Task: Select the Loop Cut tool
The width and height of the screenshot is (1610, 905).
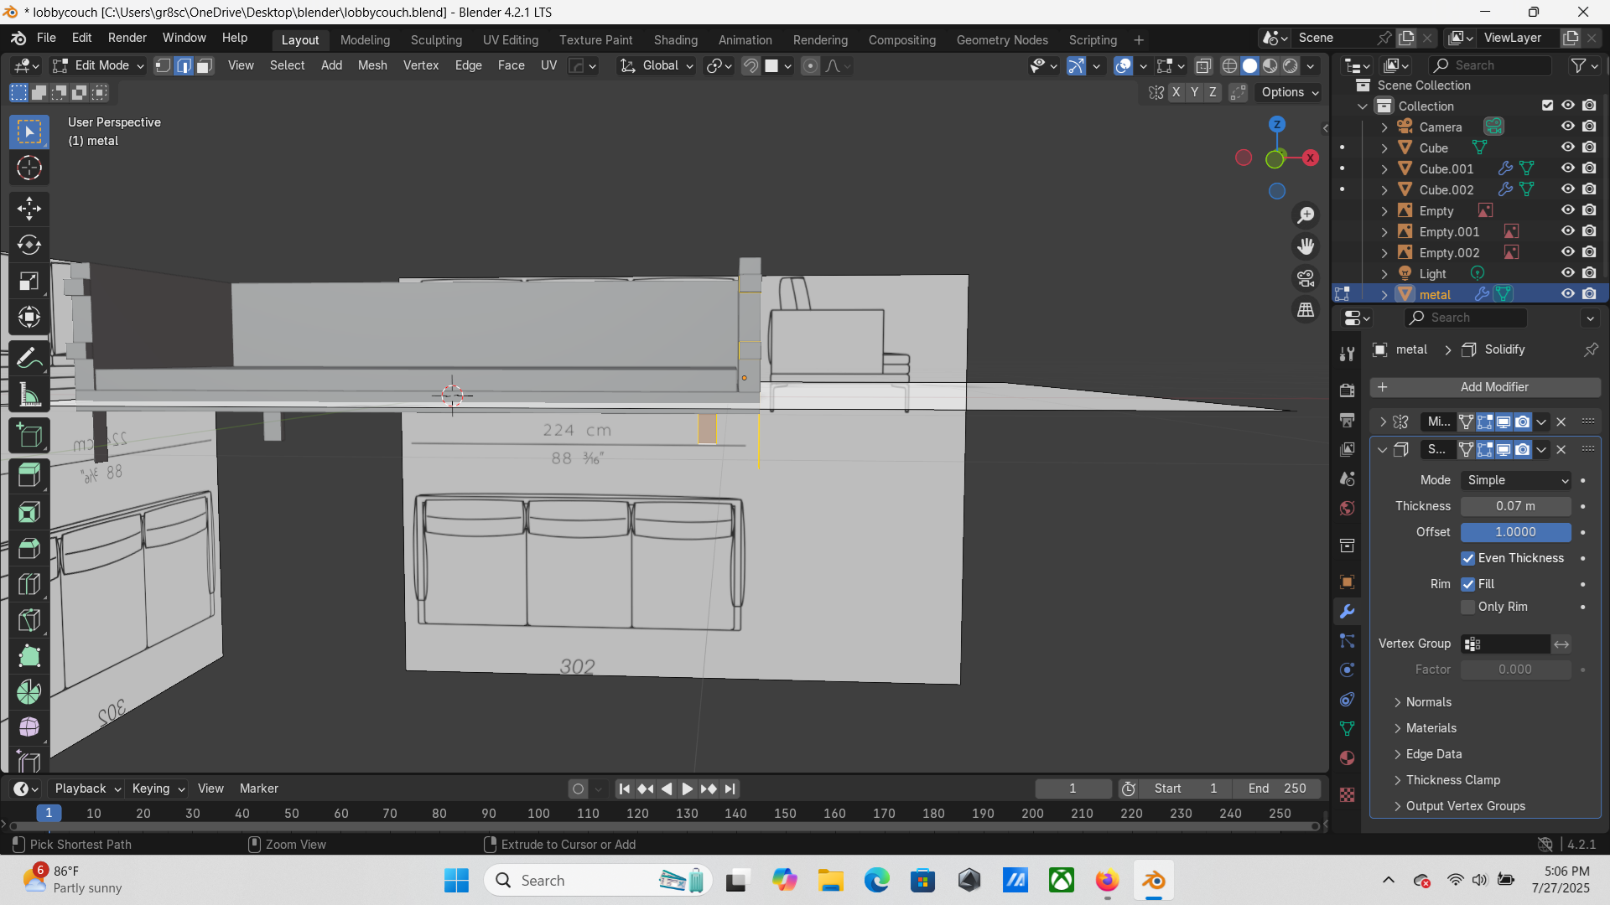Action: click(x=29, y=584)
